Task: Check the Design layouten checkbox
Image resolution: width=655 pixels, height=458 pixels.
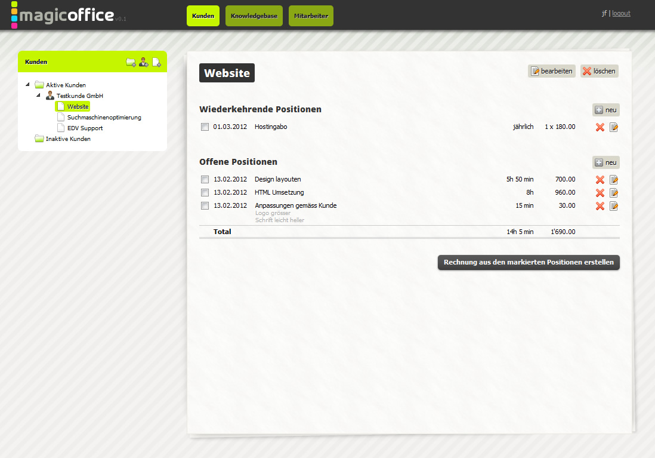Action: (x=205, y=180)
